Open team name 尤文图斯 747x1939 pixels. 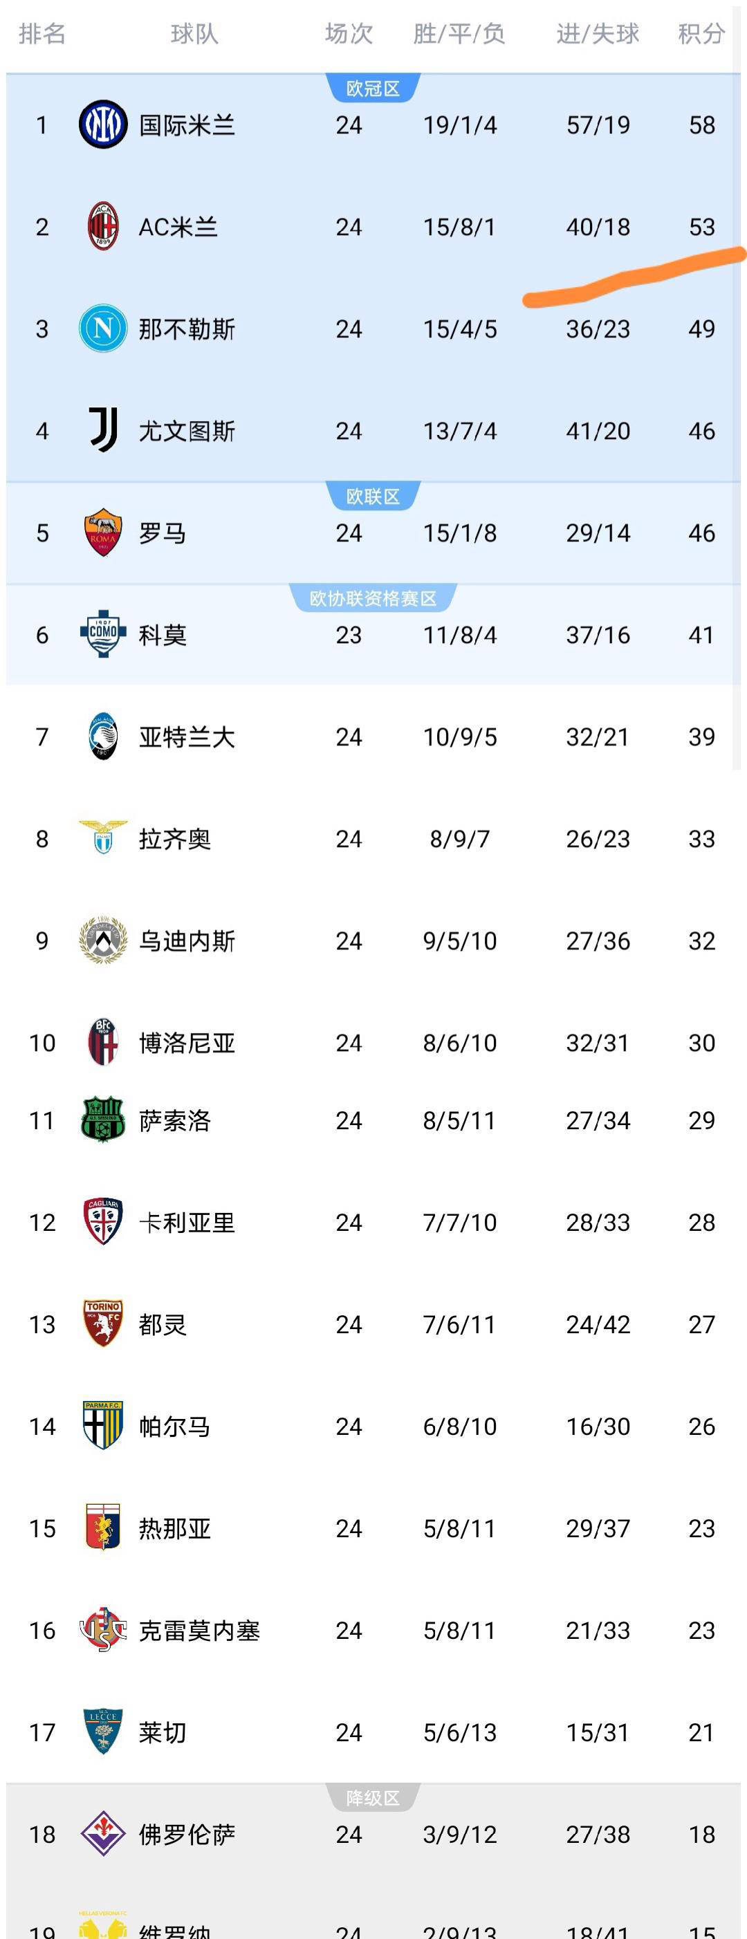click(187, 432)
